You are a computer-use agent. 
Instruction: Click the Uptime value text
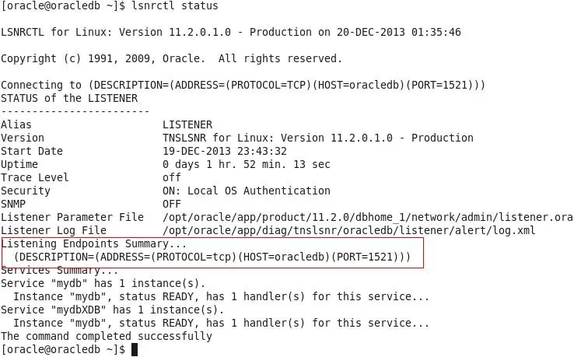pos(247,164)
